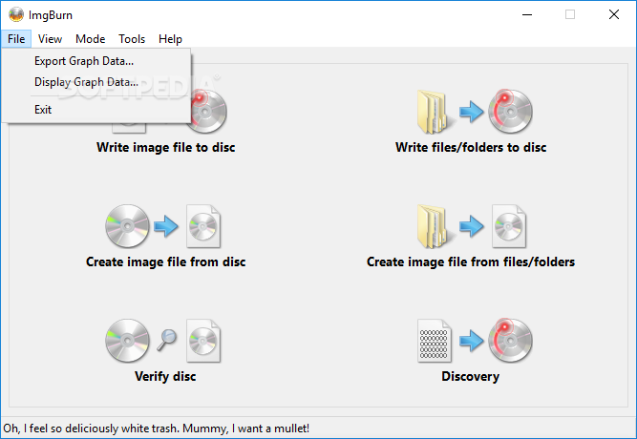Open the View menu
This screenshot has height=439, width=637.
point(50,39)
